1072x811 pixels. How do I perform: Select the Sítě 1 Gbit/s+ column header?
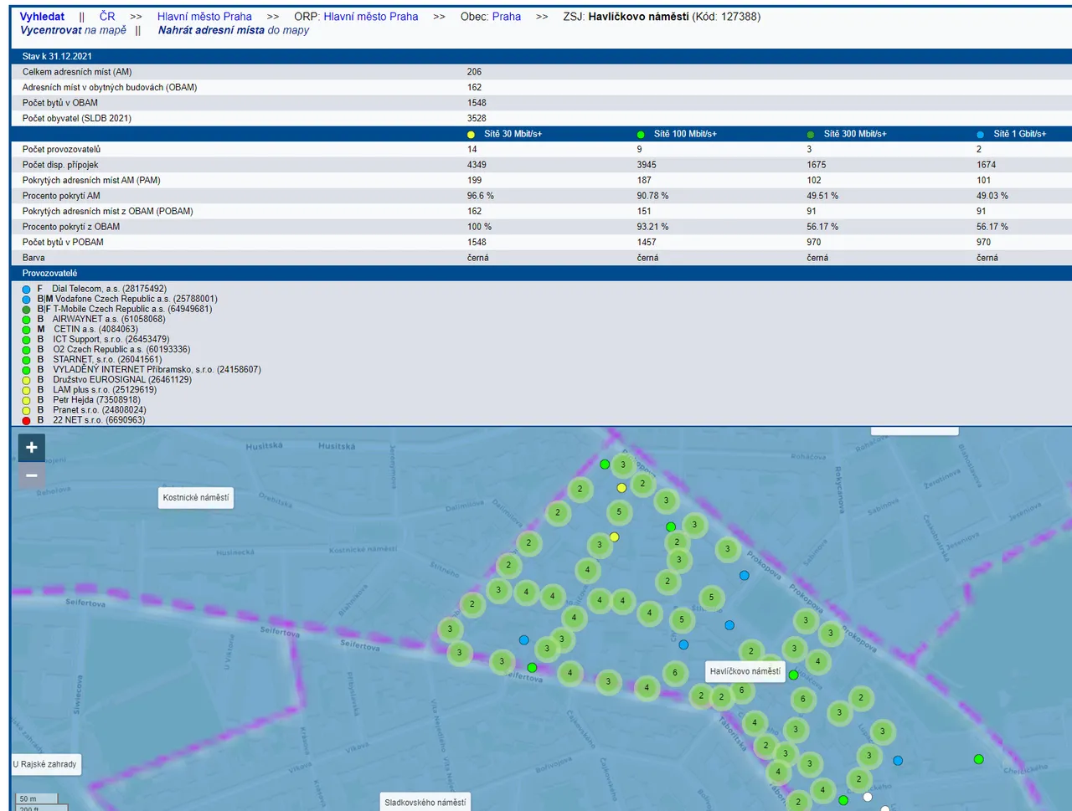coord(1020,134)
